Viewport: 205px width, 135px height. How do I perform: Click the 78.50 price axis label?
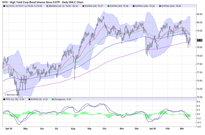tap(200, 47)
